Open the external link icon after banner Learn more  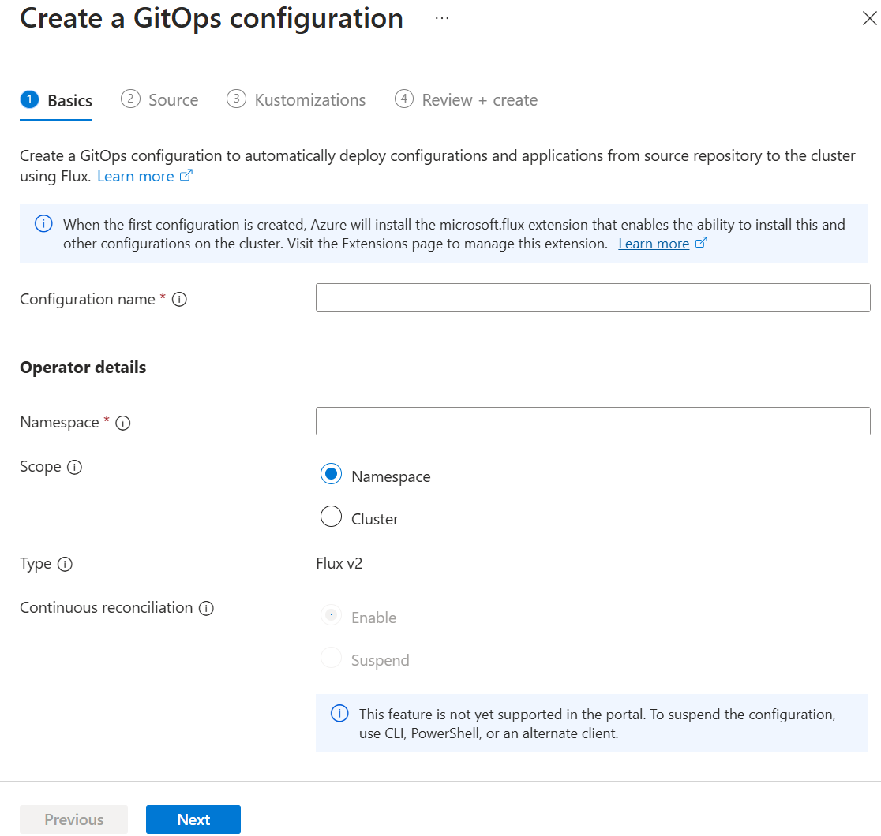700,243
